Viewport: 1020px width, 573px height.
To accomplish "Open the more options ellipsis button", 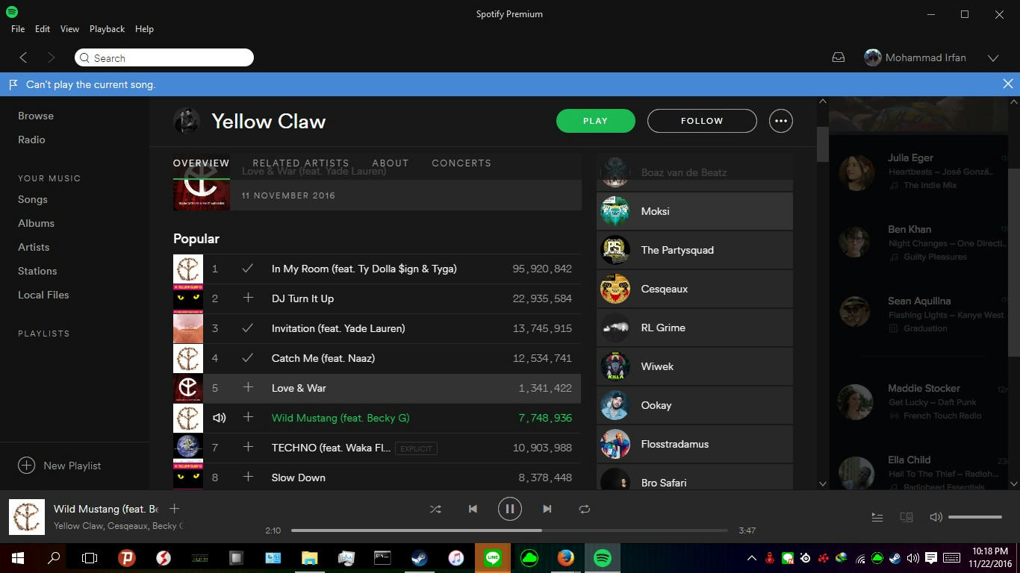I will click(x=781, y=121).
